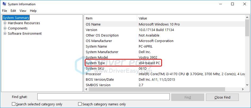Click the System Information title bar icon
The image size is (251, 108).
pyautogui.click(x=4, y=4)
